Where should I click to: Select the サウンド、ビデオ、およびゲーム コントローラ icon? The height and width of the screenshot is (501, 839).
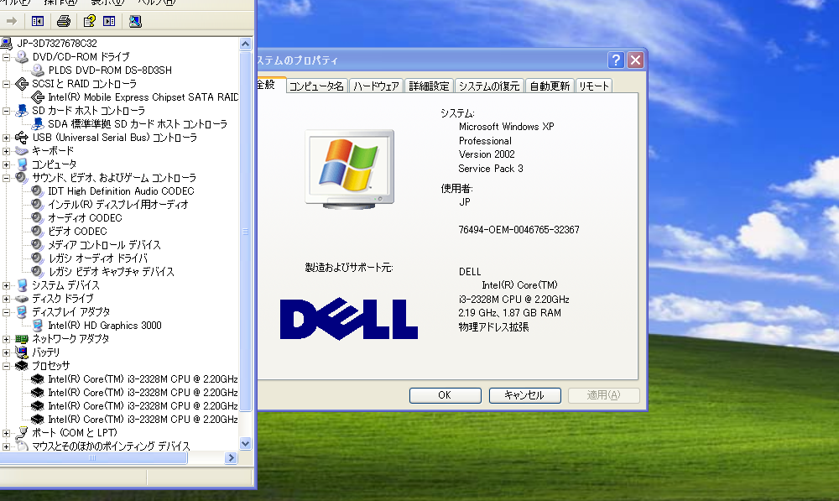pyautogui.click(x=22, y=177)
